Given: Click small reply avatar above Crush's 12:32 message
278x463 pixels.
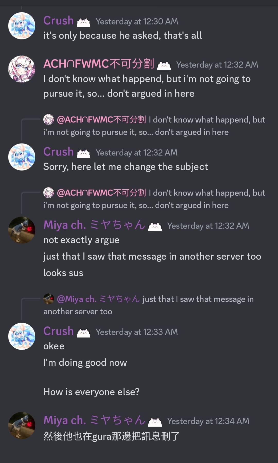Looking at the screenshot, I should point(49,120).
